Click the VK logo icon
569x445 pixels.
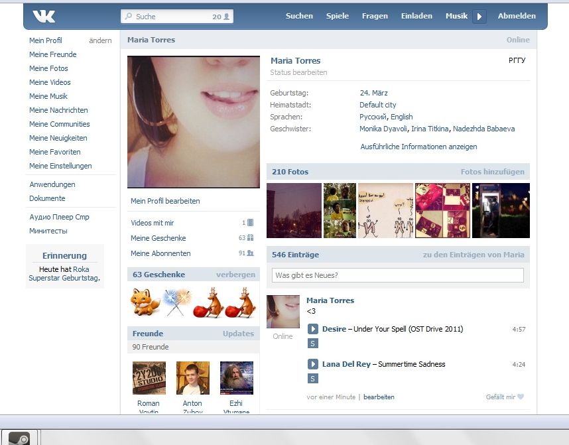(x=44, y=16)
